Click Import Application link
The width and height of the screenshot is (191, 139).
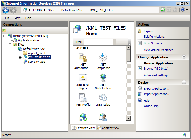(157, 94)
